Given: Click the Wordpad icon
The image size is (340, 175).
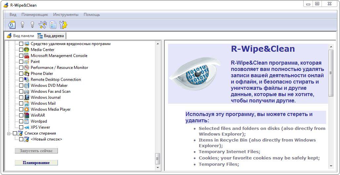Looking at the screenshot, I should 26,121.
